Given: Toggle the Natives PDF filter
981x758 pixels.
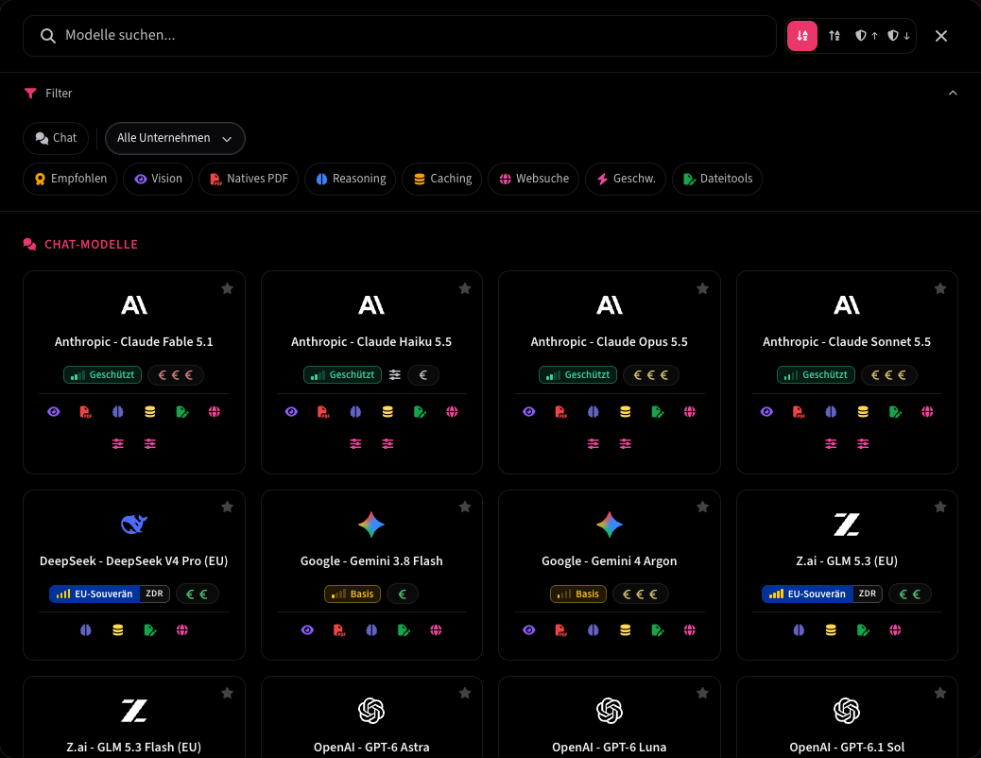Looking at the screenshot, I should click(x=249, y=179).
